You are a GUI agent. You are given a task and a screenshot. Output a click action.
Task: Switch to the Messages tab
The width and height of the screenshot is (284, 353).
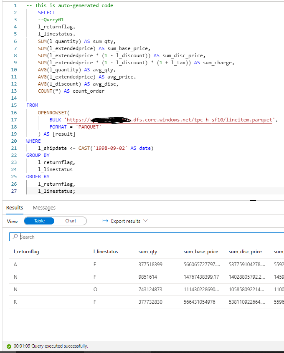tap(44, 207)
